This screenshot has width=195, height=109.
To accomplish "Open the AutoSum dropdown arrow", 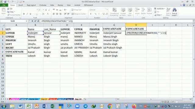I will pos(165,9).
